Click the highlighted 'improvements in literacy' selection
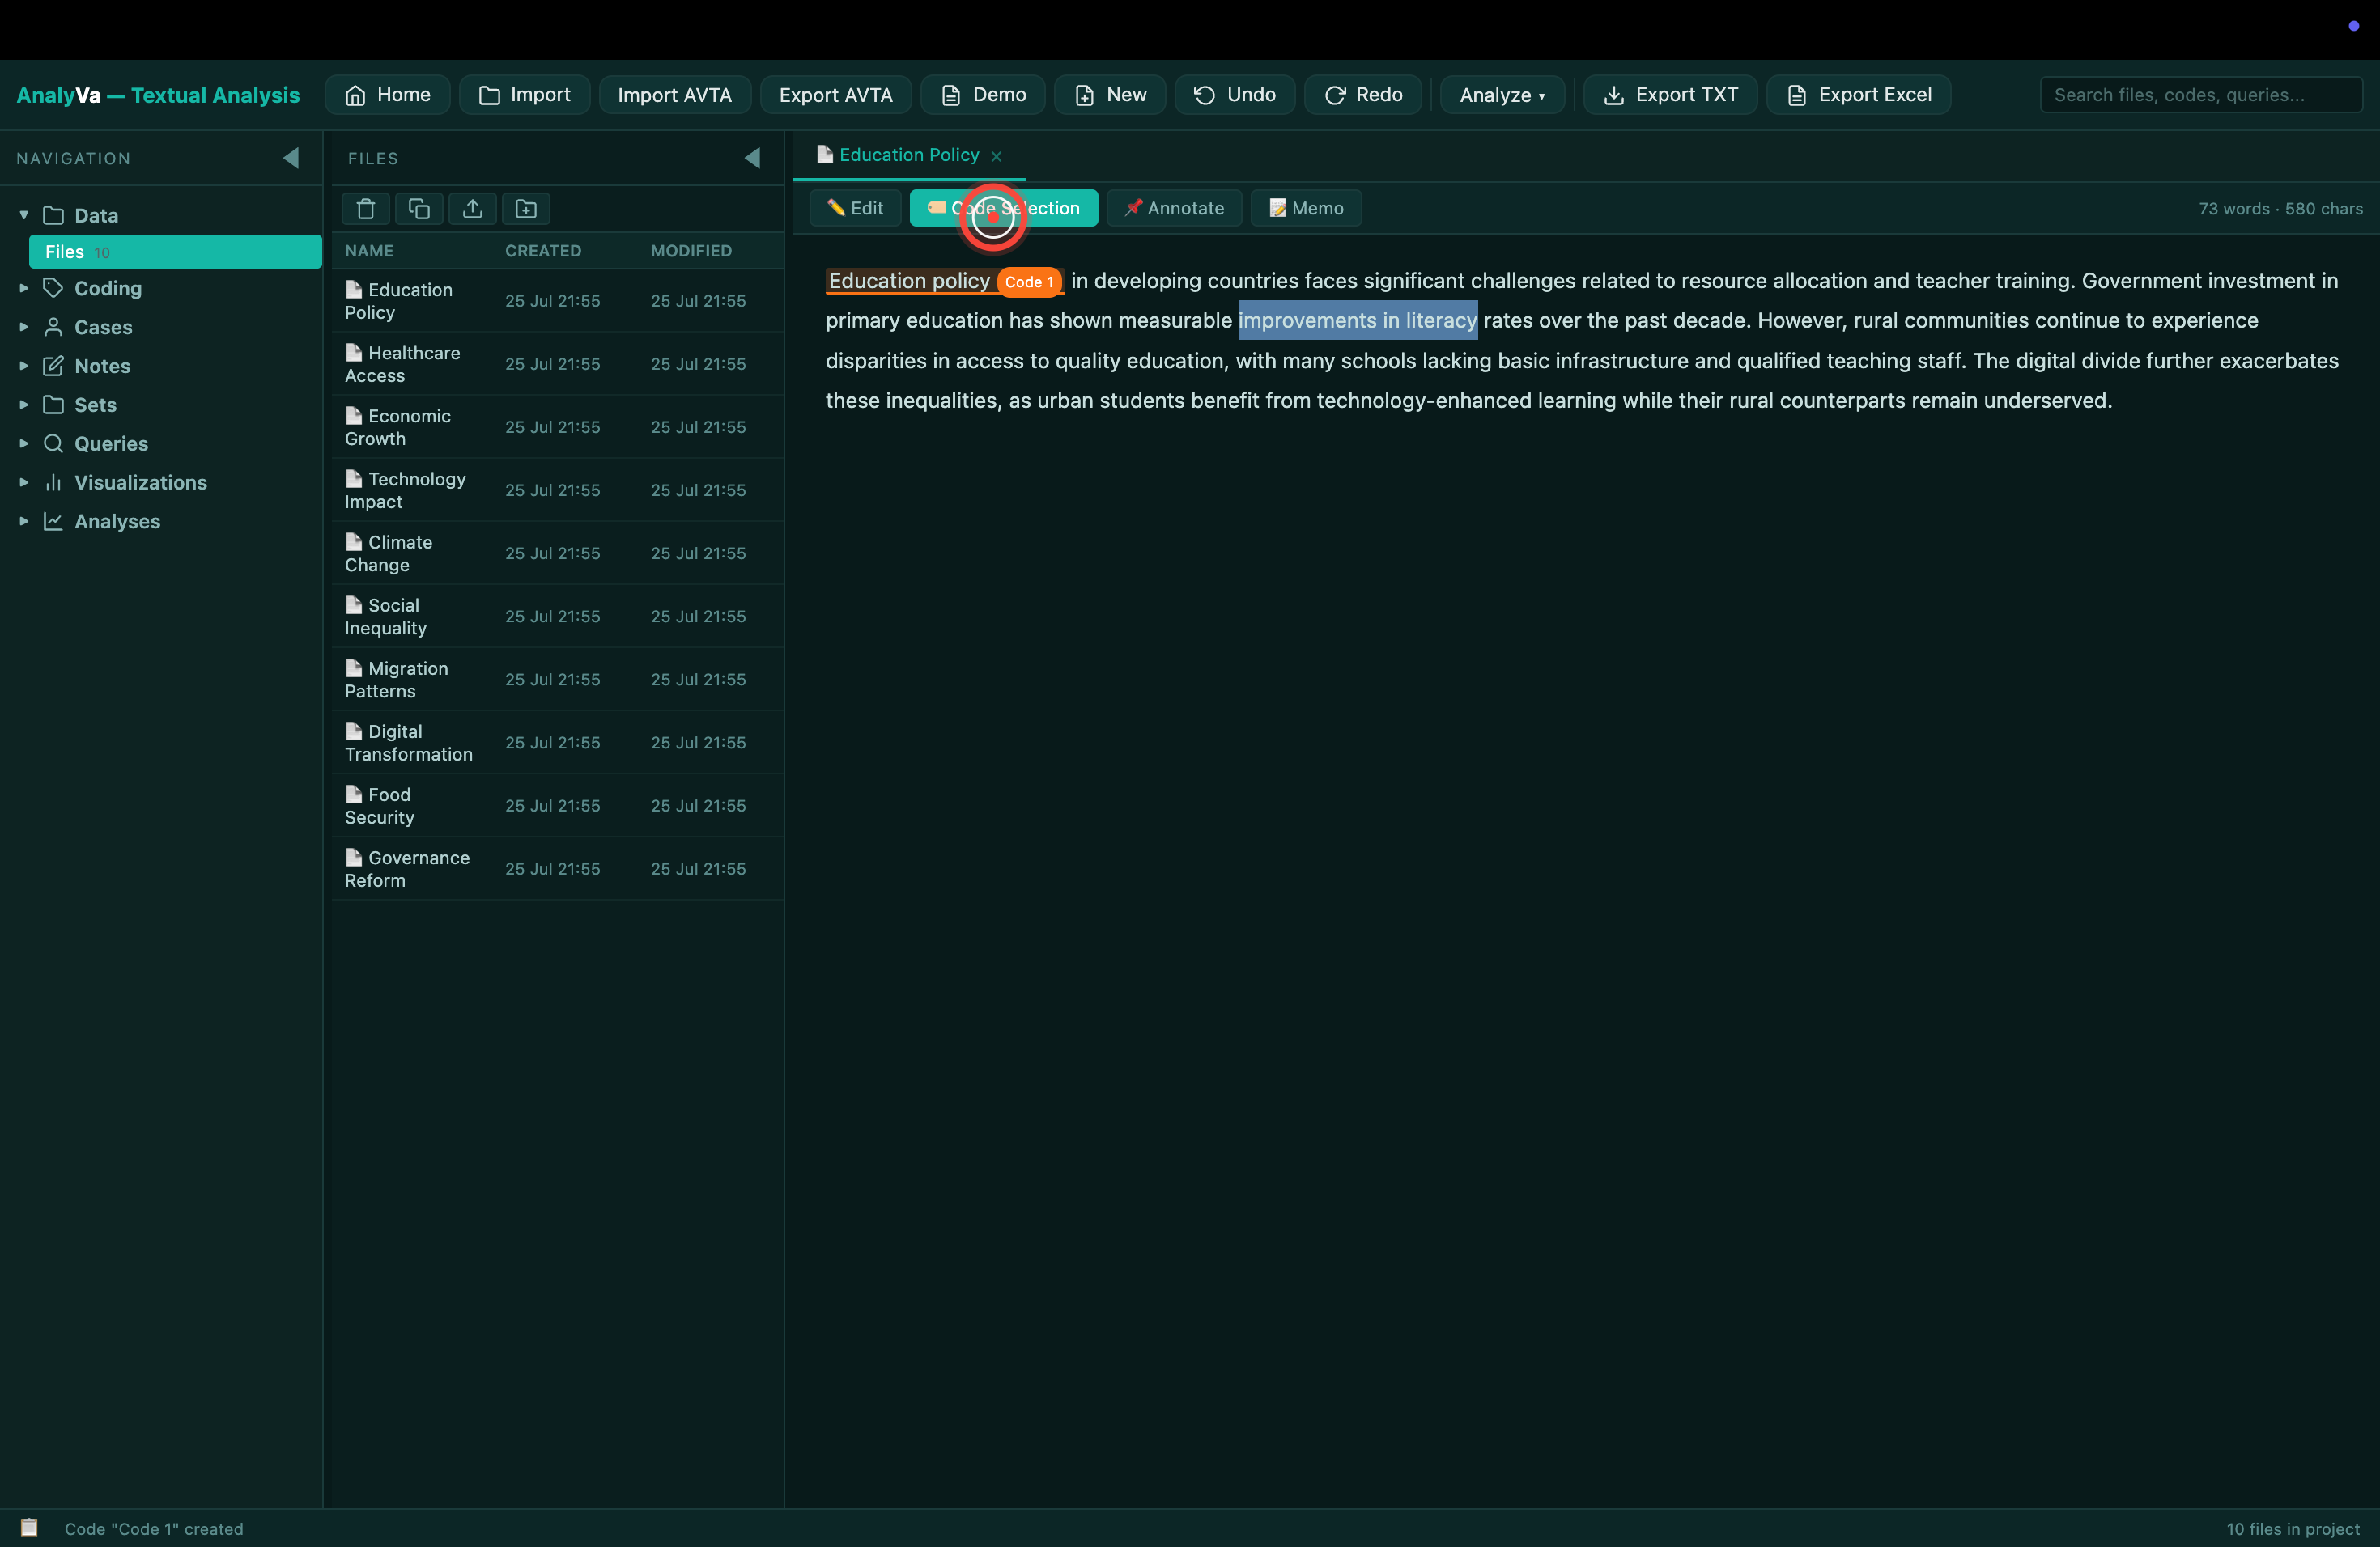 [1357, 320]
